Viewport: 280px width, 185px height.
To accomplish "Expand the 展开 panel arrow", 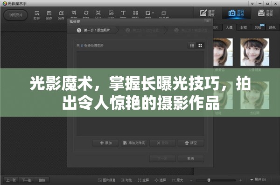I will [x=252, y=180].
